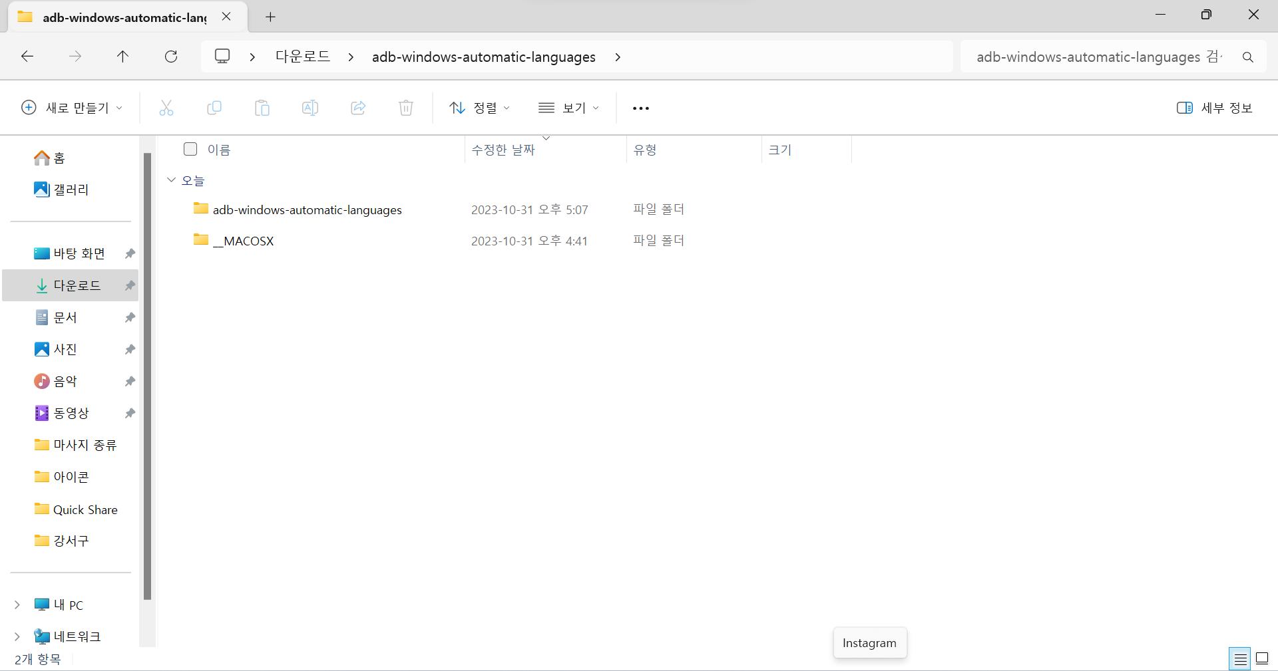The height and width of the screenshot is (671, 1278).
Task: Select 네트워크 in navigation pane
Action: point(67,636)
